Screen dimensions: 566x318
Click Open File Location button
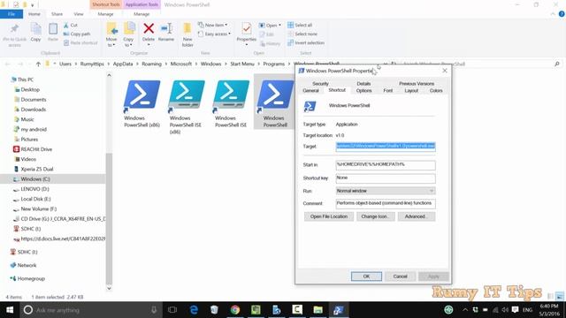[x=329, y=216]
